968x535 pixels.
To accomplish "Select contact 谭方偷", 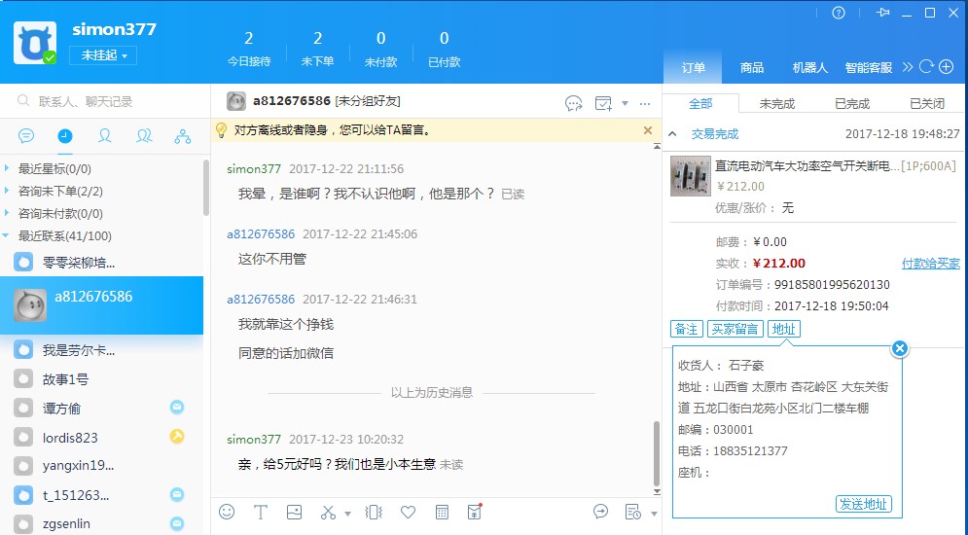I will point(102,409).
